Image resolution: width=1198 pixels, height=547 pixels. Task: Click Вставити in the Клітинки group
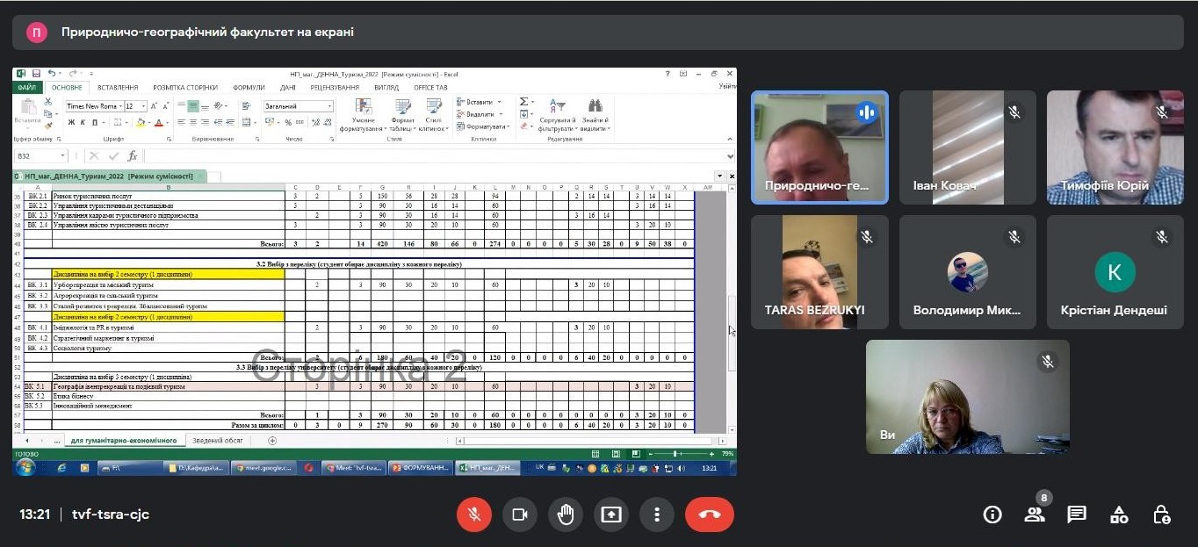[479, 102]
